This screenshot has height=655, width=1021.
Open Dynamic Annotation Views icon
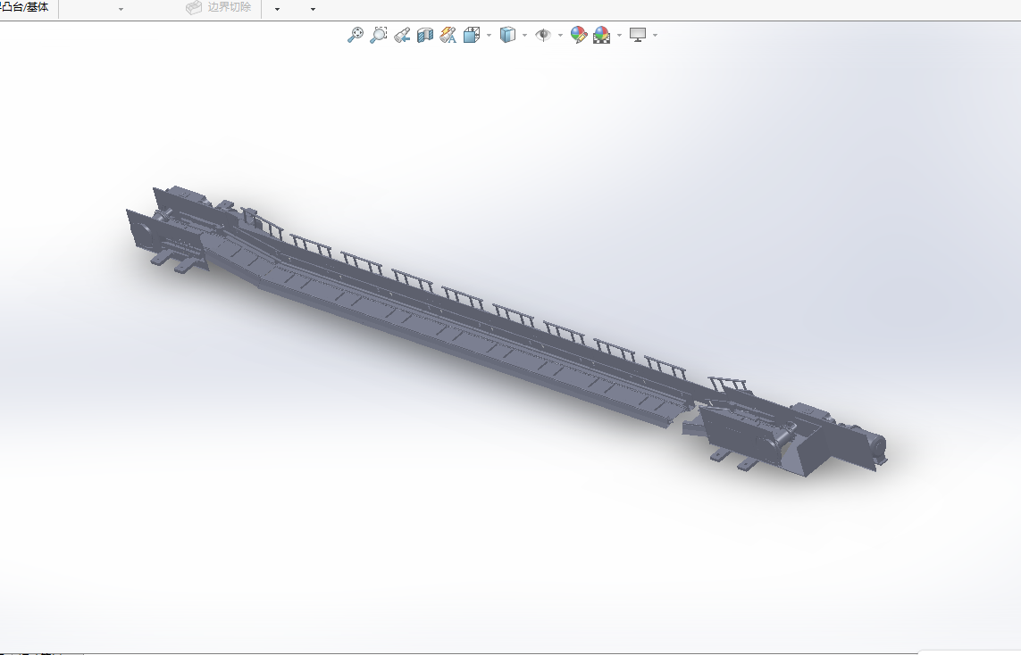click(x=448, y=35)
